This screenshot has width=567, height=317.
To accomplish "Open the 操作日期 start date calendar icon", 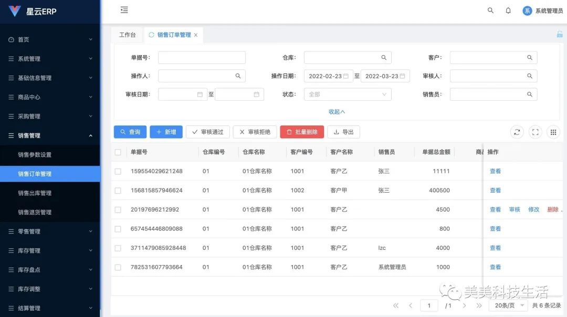I will point(346,76).
